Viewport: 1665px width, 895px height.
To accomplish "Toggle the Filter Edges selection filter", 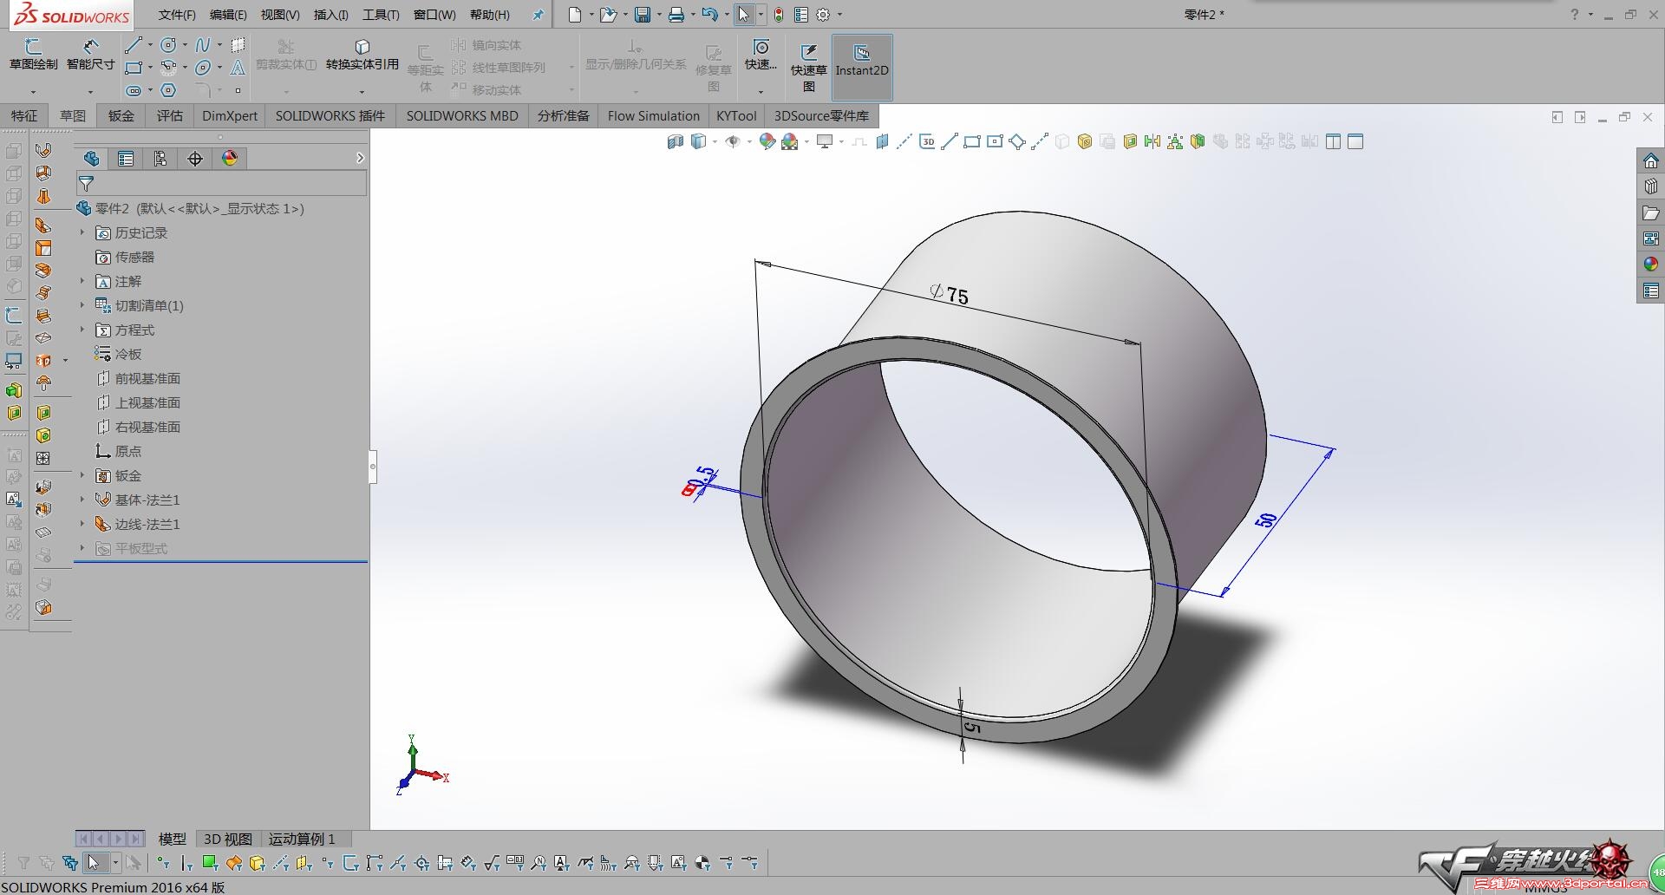I will coord(186,863).
